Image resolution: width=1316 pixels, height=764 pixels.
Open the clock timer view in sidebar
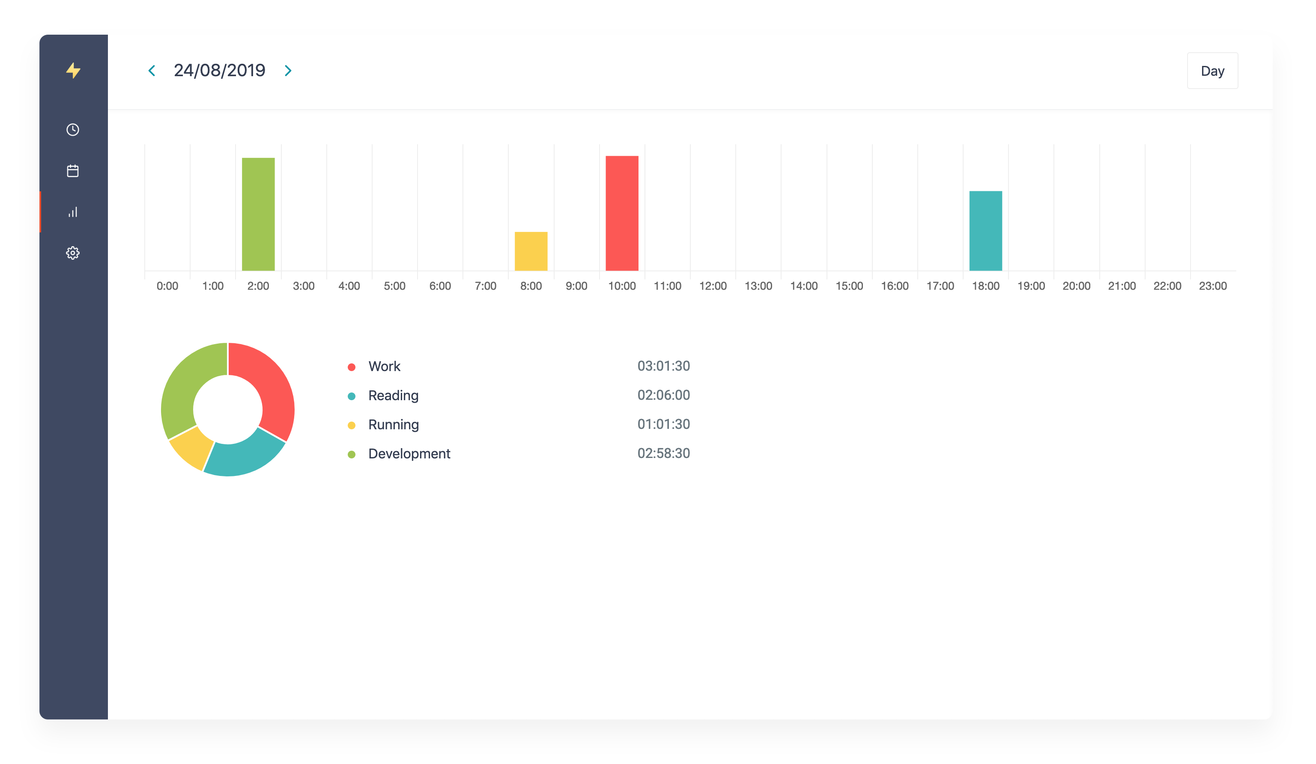73,129
